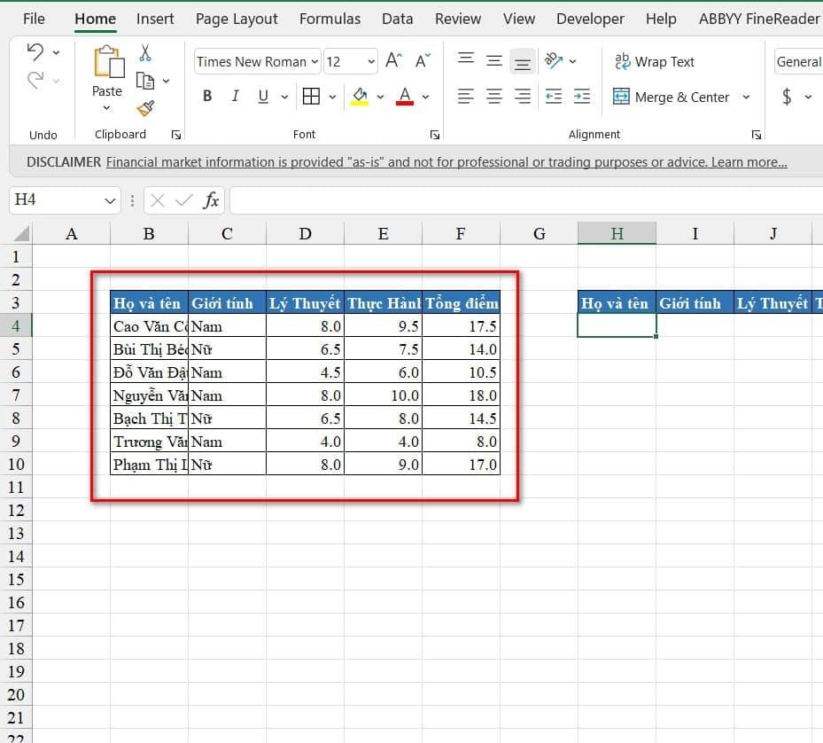Select the Format Painter brush icon

[x=146, y=108]
